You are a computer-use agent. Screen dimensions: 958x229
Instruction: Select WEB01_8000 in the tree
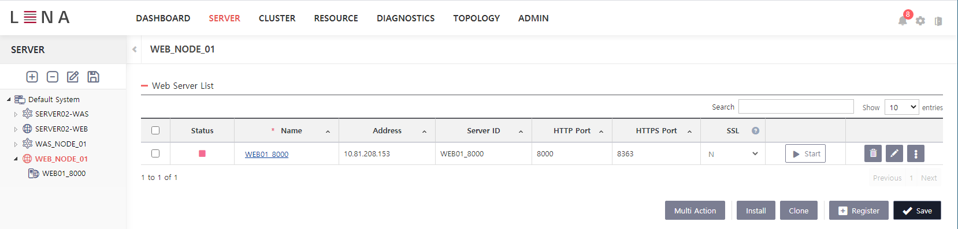pyautogui.click(x=64, y=173)
